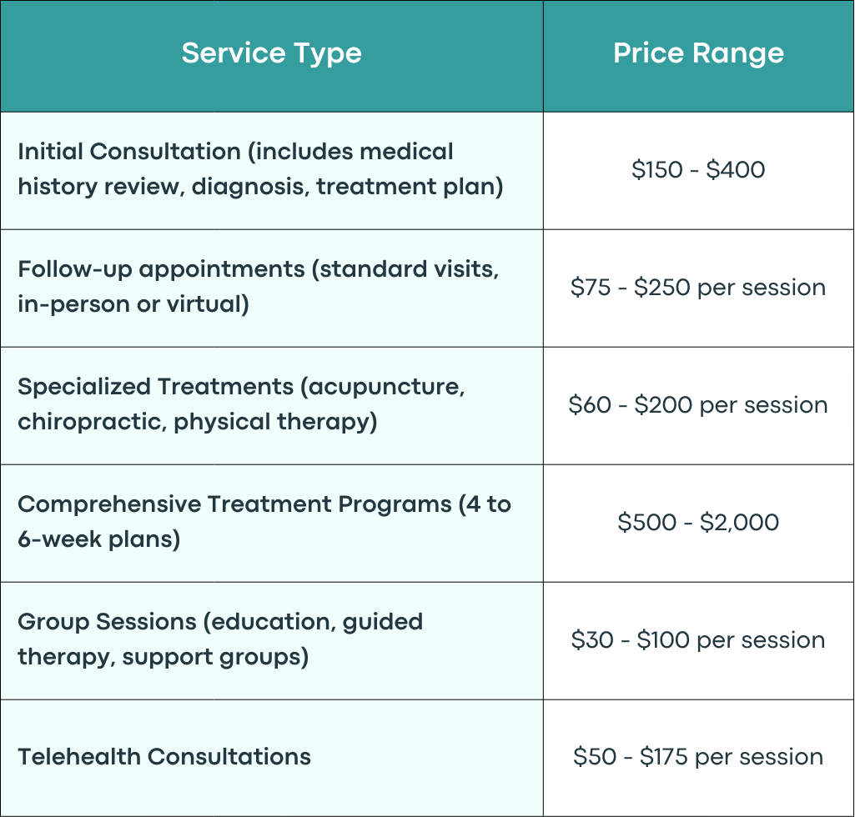The height and width of the screenshot is (817, 855).
Task: Click the 'in-person or virtual)' text line
Action: (x=133, y=304)
